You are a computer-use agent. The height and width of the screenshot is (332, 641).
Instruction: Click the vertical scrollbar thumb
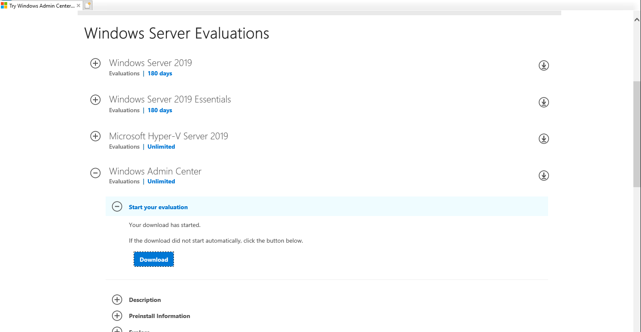(x=637, y=134)
